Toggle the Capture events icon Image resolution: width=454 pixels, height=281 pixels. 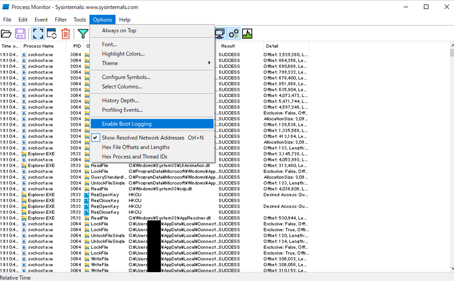click(x=38, y=34)
